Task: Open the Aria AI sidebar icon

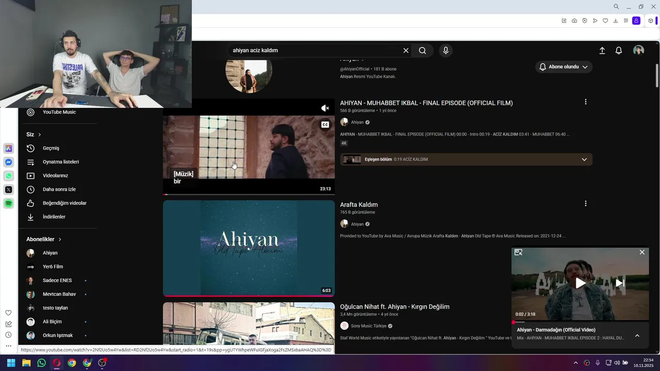Action: 9,148
